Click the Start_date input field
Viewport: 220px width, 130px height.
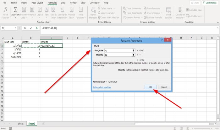pyautogui.click(x=118, y=50)
